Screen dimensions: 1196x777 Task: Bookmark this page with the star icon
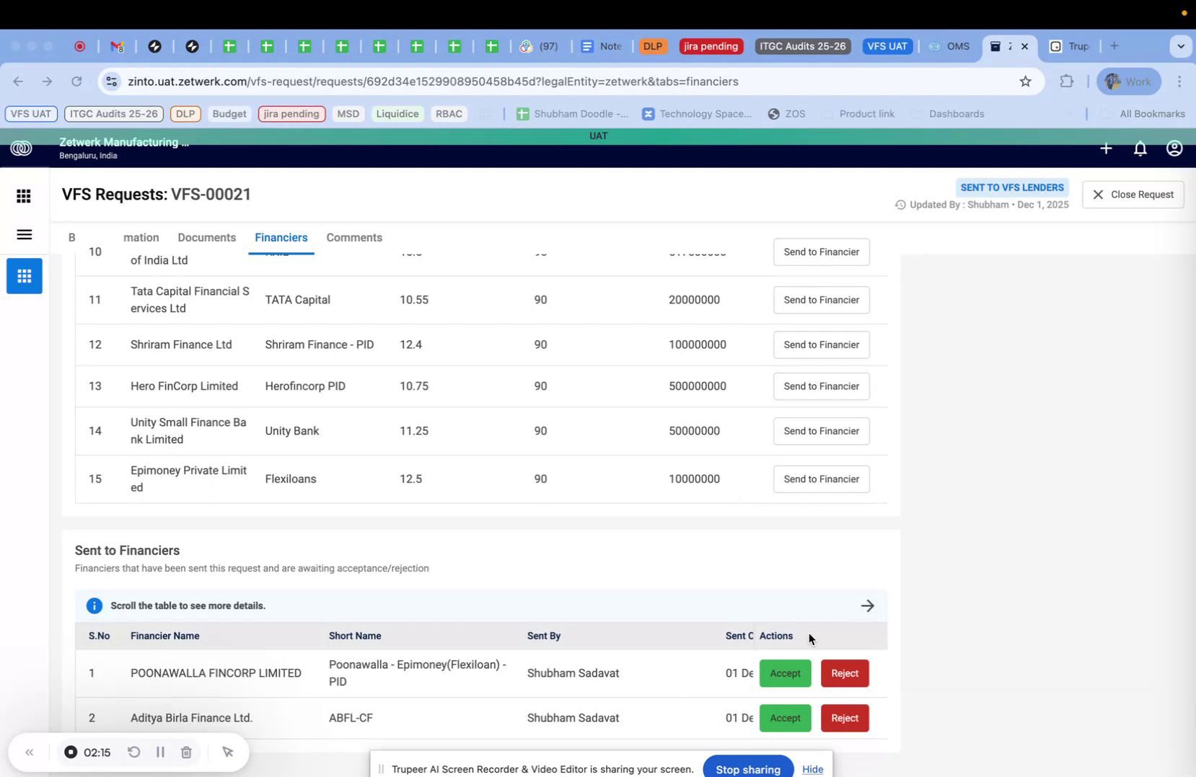1026,81
